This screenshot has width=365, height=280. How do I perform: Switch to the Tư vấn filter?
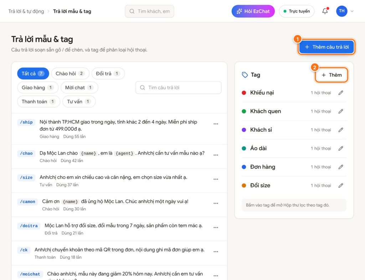pyautogui.click(x=79, y=101)
